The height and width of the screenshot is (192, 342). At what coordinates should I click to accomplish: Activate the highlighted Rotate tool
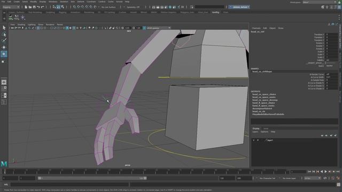pos(4,54)
